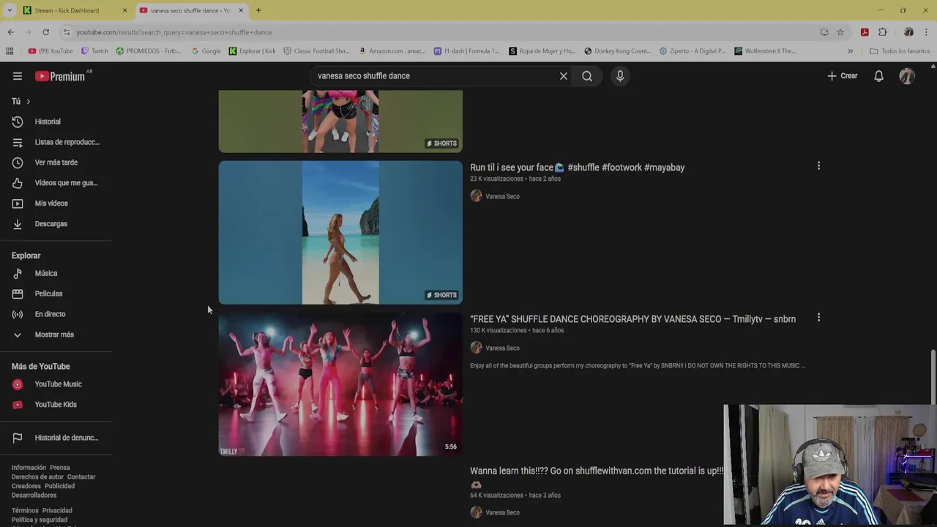The height and width of the screenshot is (527, 937).
Task: Run search with magnifier button
Action: [x=587, y=76]
